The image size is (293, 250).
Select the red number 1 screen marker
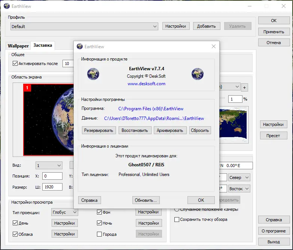pos(27,87)
